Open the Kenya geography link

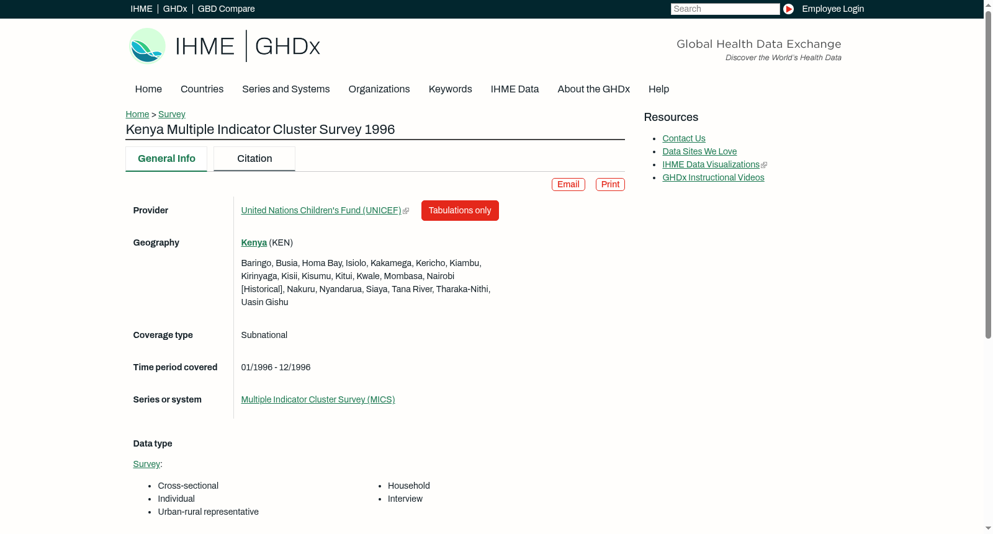254,243
